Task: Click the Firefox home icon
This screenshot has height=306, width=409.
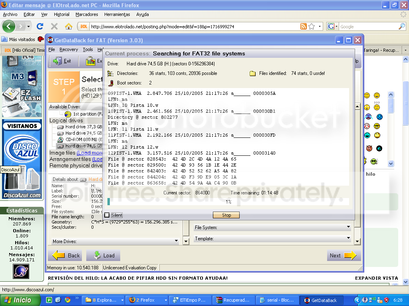Action: tap(69, 26)
